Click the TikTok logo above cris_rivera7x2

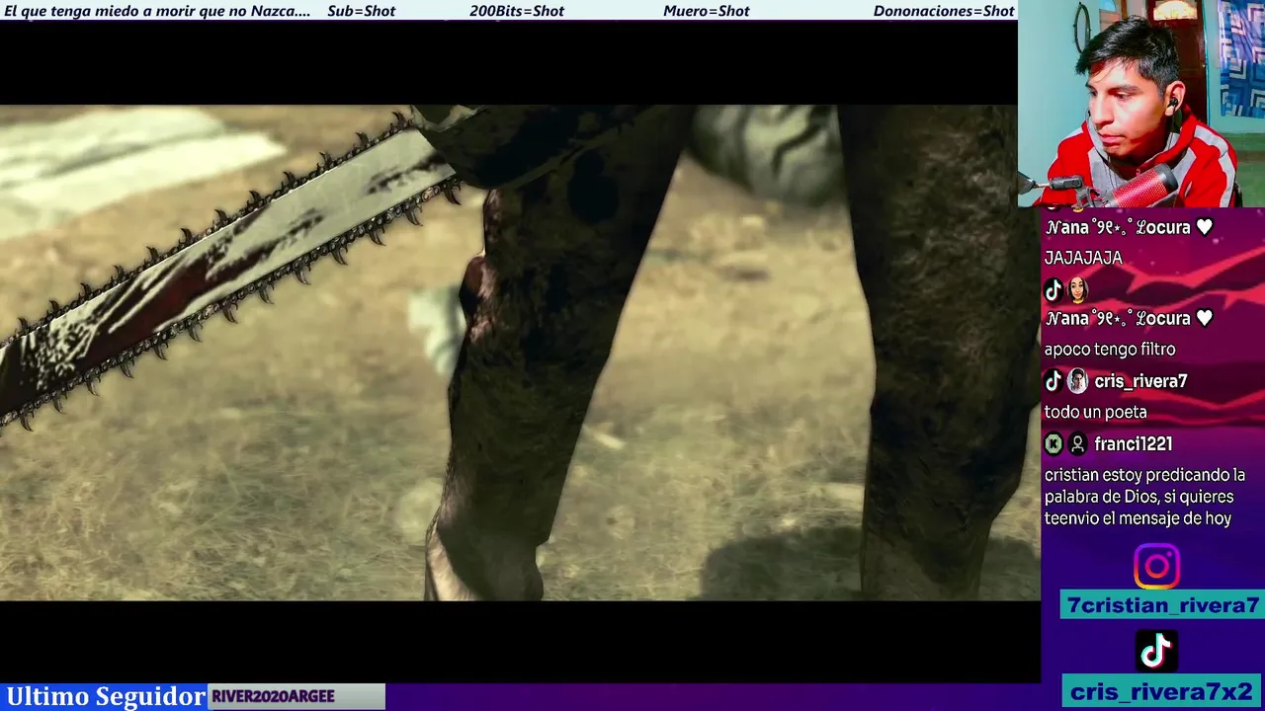(1156, 651)
